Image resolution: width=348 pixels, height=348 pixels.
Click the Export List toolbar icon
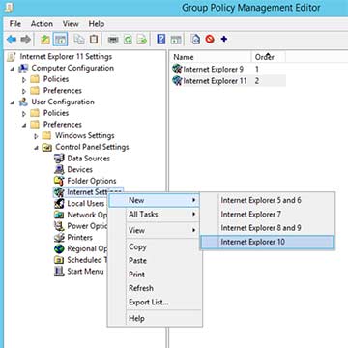click(x=142, y=40)
